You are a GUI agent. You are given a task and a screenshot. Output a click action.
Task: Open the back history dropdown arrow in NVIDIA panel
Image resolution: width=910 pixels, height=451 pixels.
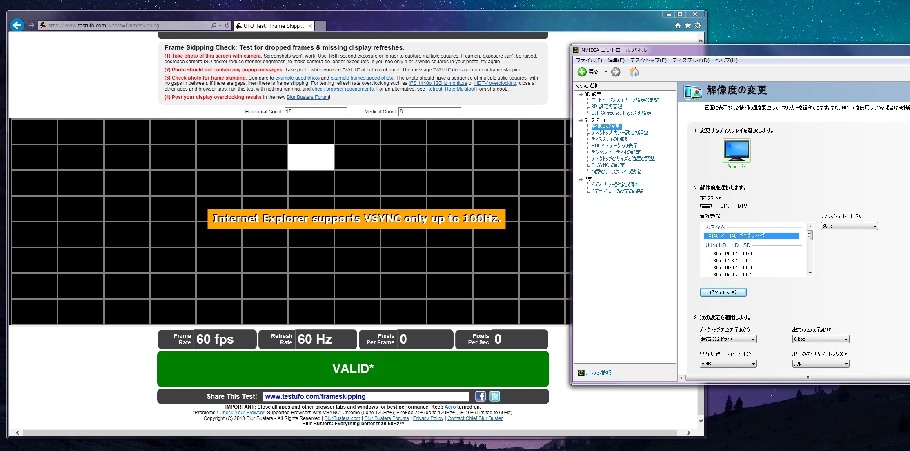coord(606,72)
